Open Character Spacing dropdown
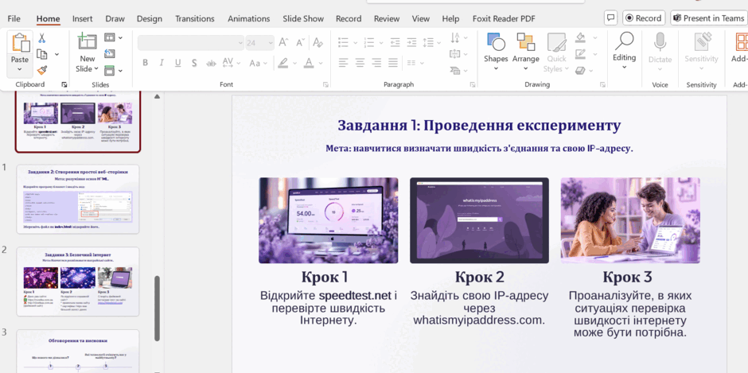748x373 pixels. pos(231,63)
